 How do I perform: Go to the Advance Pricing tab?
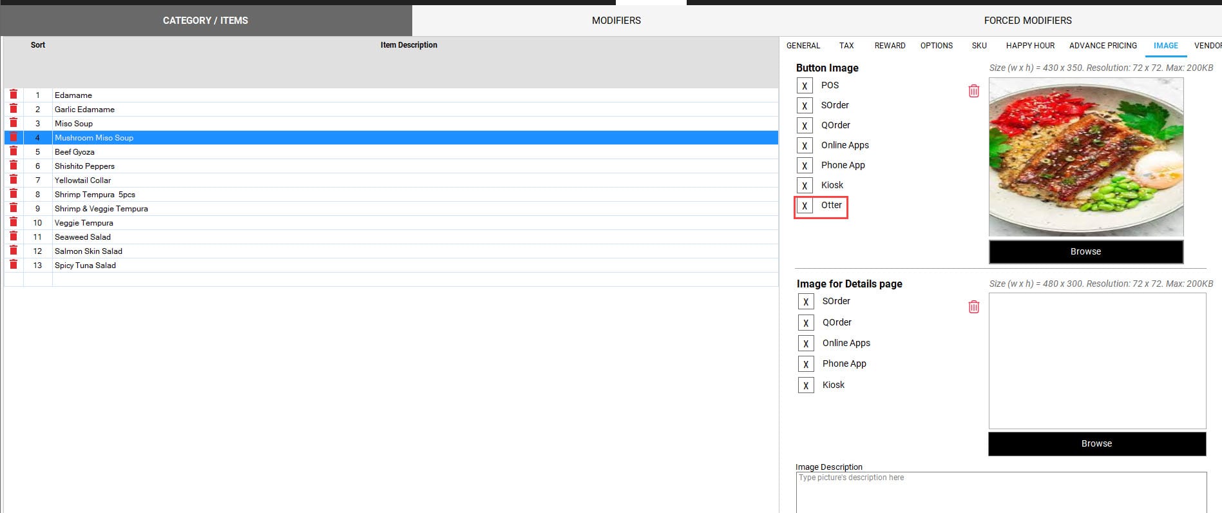(x=1103, y=46)
